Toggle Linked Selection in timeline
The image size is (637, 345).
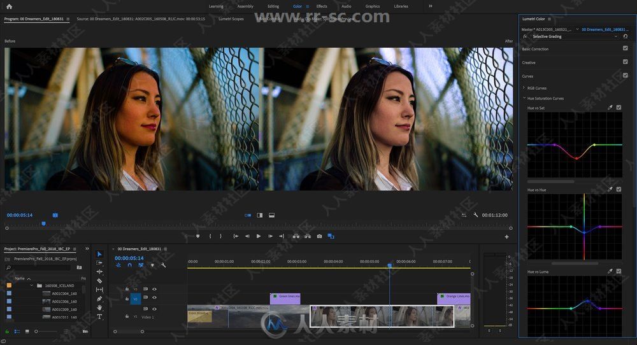coord(141,265)
